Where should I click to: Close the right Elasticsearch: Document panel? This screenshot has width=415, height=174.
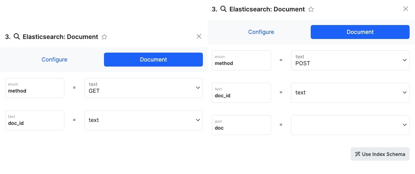tap(405, 9)
